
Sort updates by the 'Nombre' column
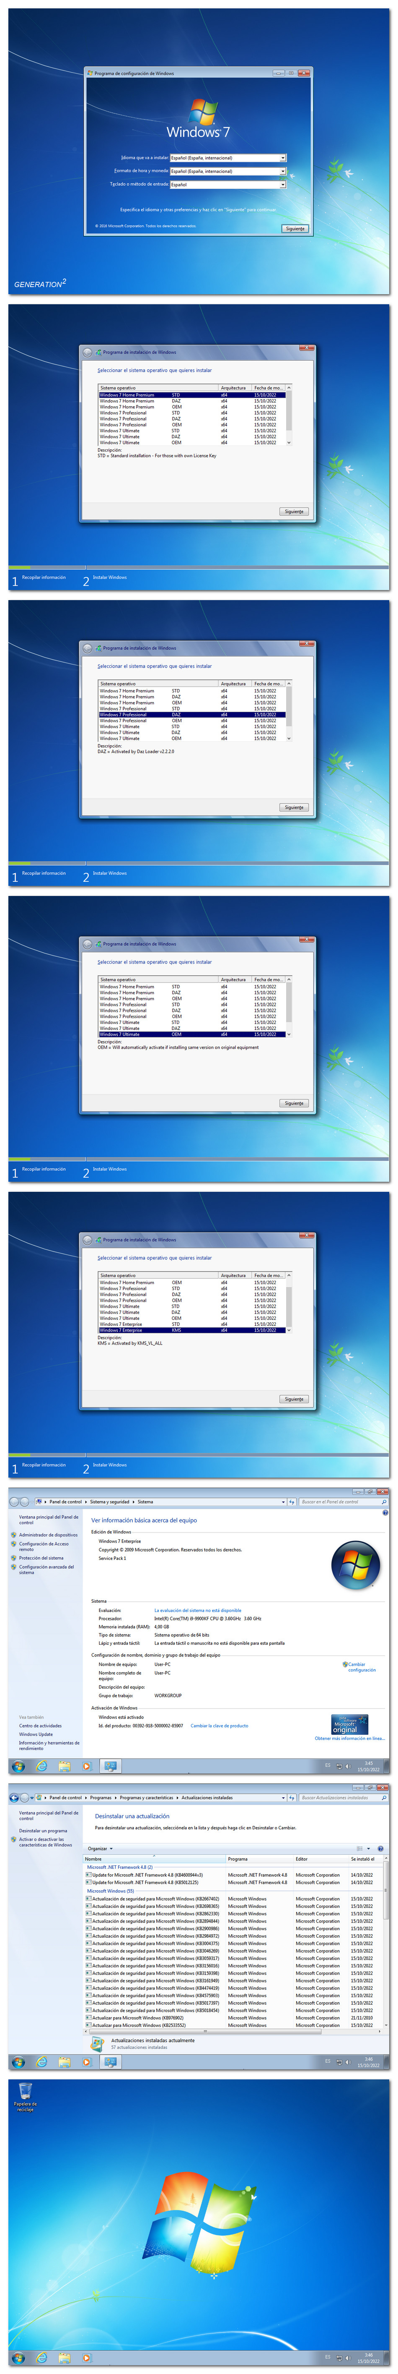(x=155, y=1859)
